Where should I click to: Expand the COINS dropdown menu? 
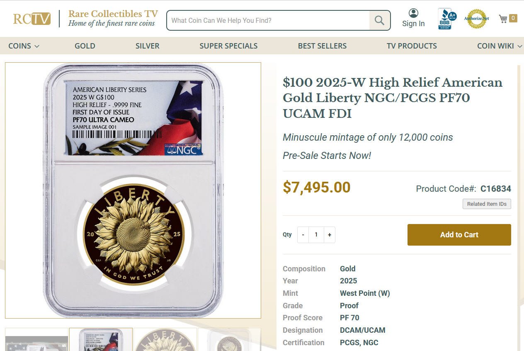(x=24, y=46)
